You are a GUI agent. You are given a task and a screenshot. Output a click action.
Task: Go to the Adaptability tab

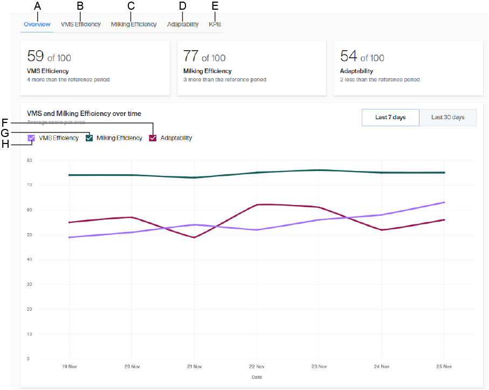tap(183, 24)
